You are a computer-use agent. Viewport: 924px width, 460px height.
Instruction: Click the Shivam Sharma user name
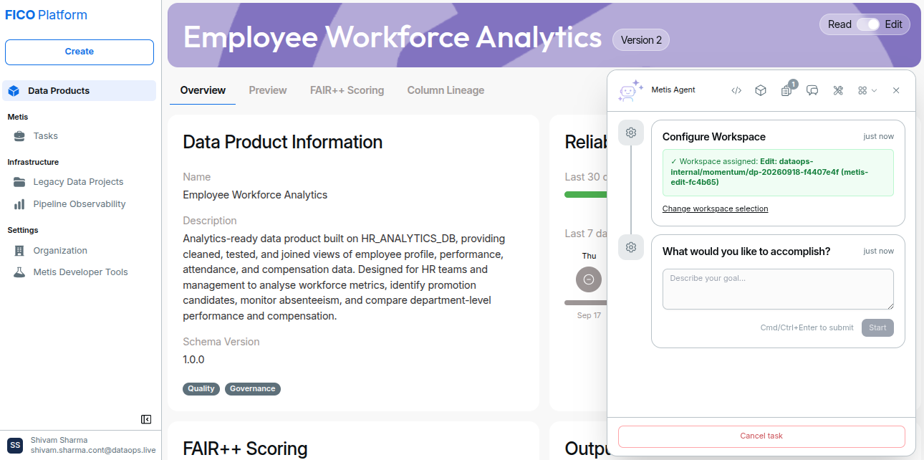pyautogui.click(x=59, y=440)
